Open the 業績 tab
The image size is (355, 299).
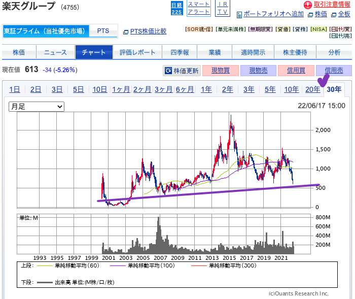pyautogui.click(x=215, y=52)
